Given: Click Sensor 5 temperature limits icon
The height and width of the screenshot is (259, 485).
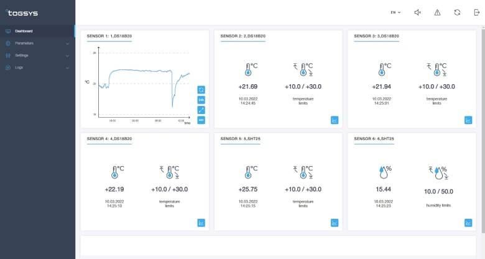Looking at the screenshot, I should point(303,172).
